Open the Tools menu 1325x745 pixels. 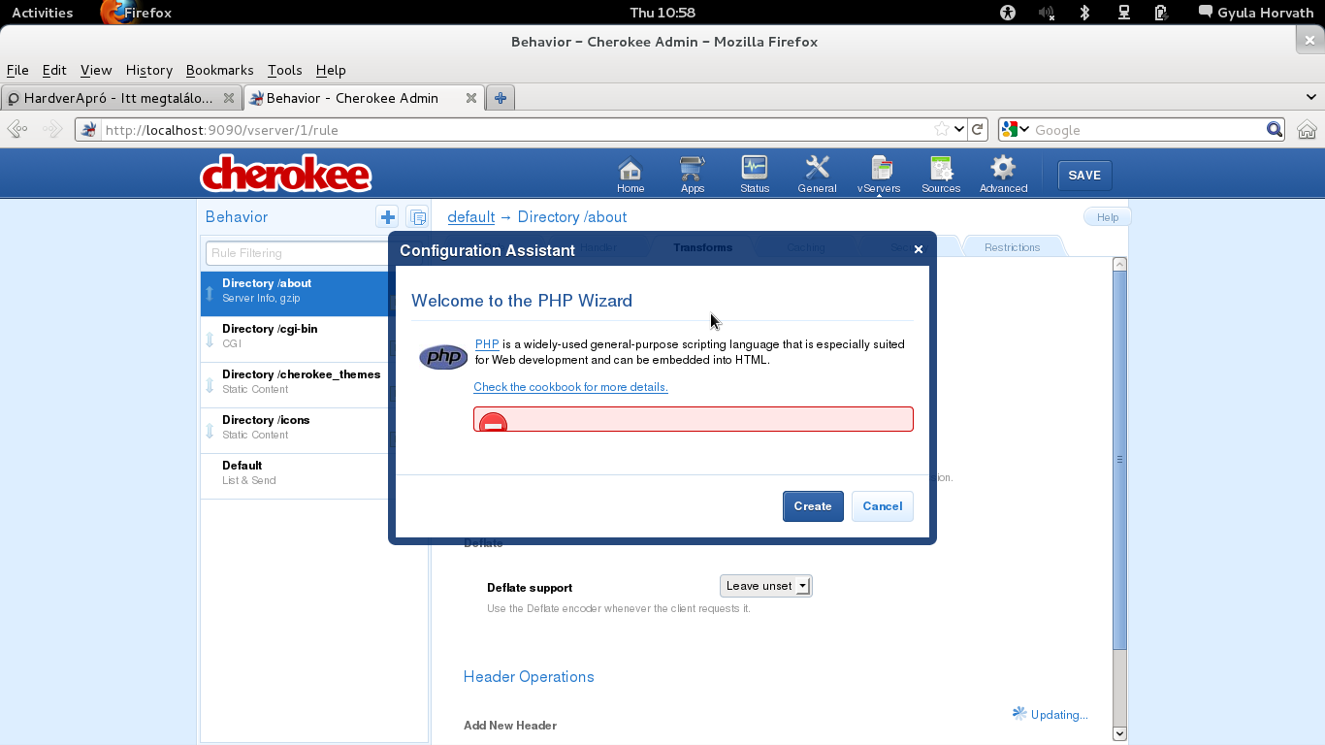click(x=285, y=70)
